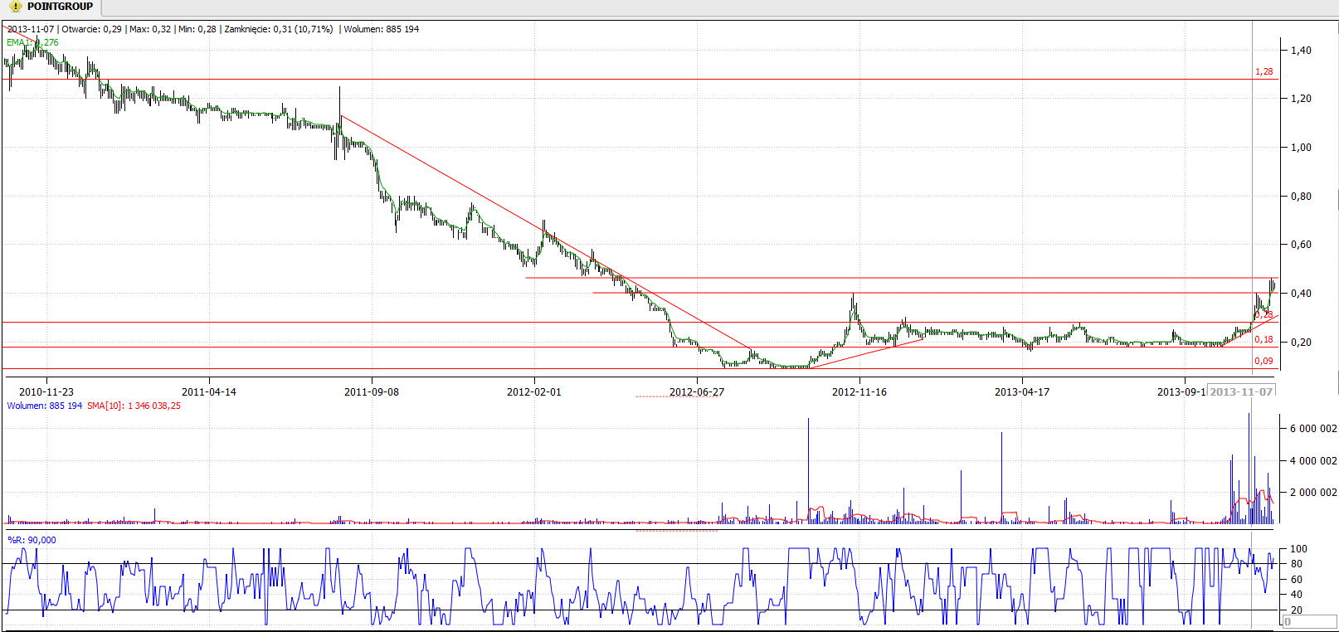Viewport: 1339px width, 632px height.
Task: Click the 2011-09-08 date axis label
Action: (x=371, y=391)
